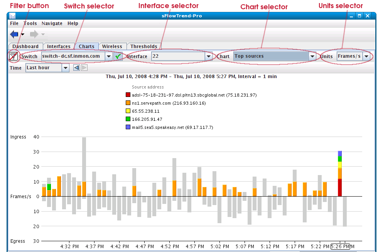Switch to the Thresholds tab
383x252 pixels.
point(143,47)
